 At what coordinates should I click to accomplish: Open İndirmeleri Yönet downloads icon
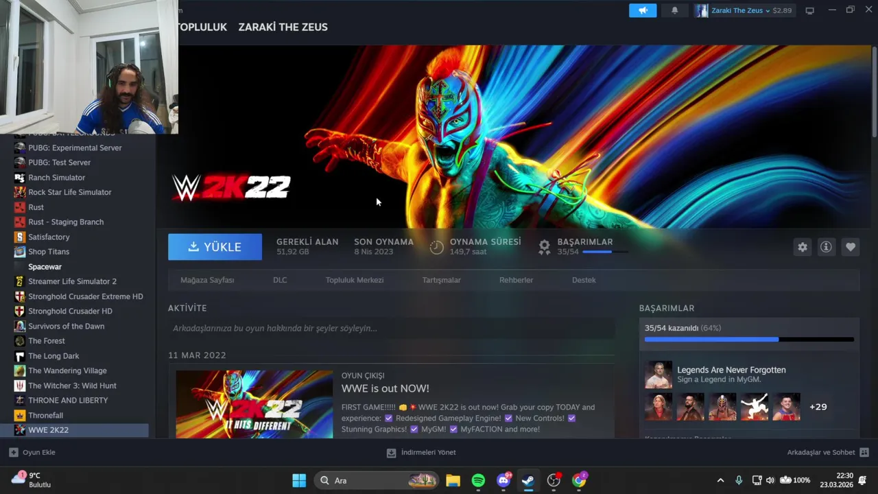pos(391,453)
